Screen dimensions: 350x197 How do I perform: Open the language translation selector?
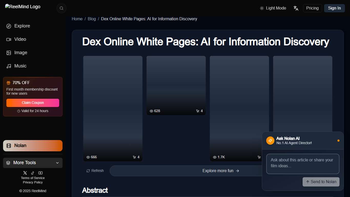[296, 8]
